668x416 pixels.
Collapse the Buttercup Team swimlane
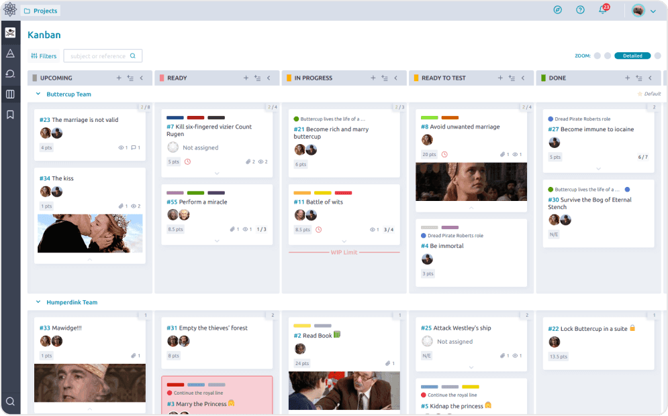tap(38, 94)
